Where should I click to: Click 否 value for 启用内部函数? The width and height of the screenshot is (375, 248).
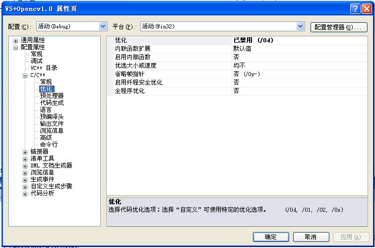(300, 57)
